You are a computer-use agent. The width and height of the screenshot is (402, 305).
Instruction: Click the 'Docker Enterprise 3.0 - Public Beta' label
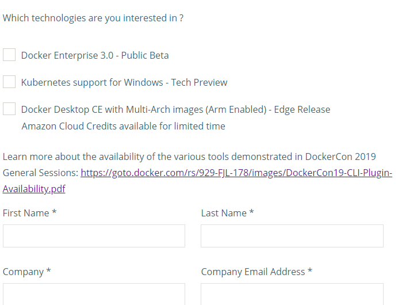[x=95, y=56]
